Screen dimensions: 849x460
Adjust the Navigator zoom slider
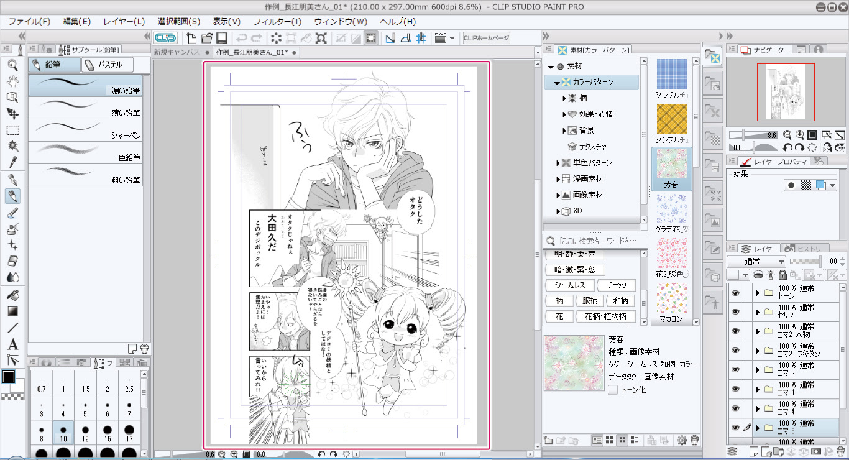(753, 134)
